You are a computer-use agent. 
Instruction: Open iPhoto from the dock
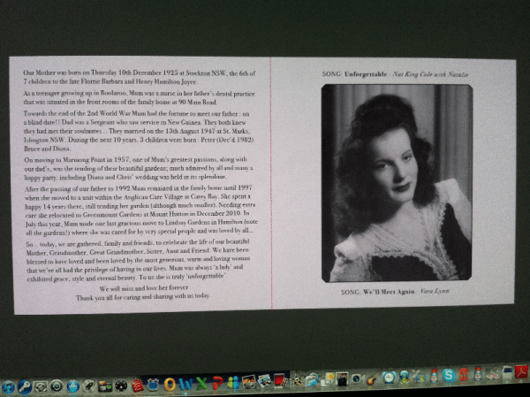pos(249,382)
